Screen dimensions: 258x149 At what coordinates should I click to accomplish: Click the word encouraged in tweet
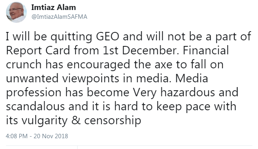click(98, 65)
